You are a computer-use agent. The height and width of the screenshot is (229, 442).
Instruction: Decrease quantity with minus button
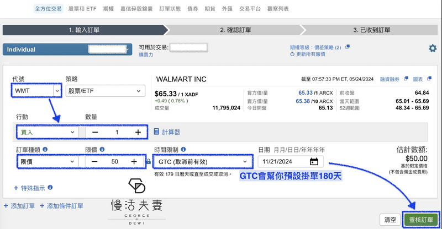tap(95, 132)
